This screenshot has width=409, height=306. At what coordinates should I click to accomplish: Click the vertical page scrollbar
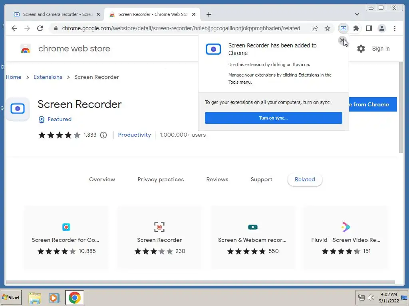click(401, 108)
